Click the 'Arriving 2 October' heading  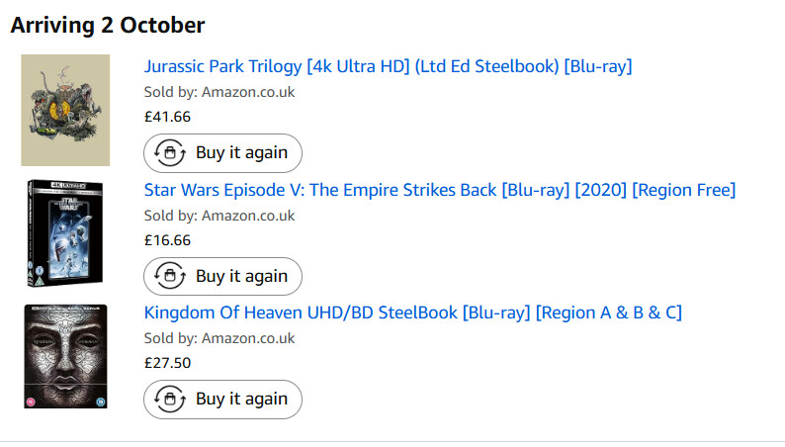(x=108, y=25)
